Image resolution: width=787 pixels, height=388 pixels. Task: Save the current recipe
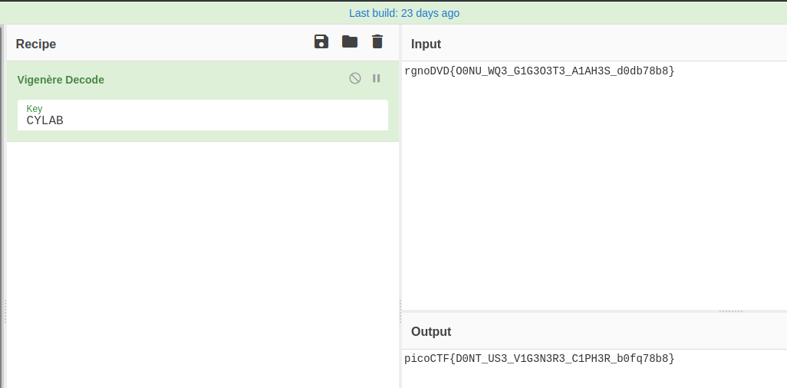321,41
